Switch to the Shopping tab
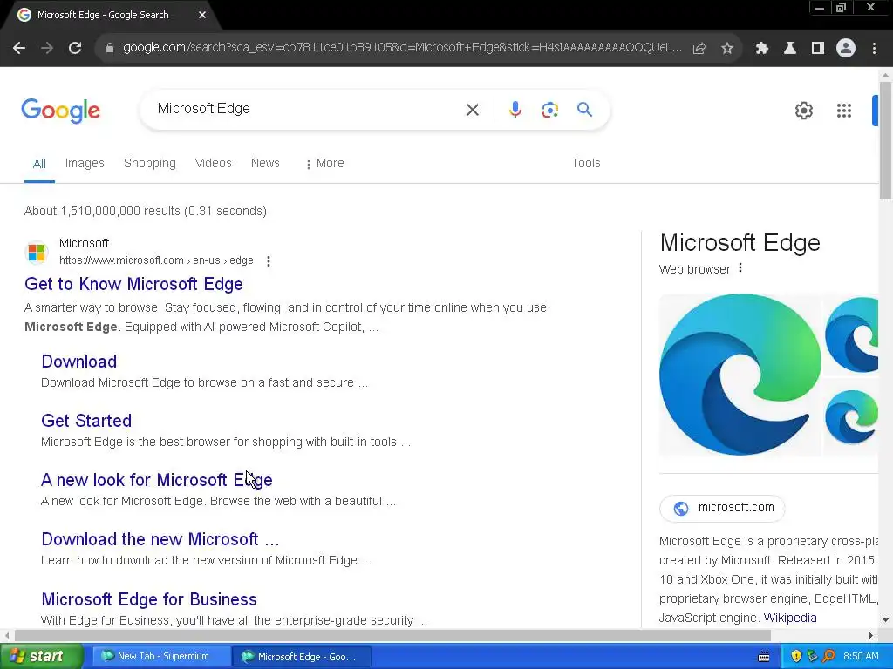 pyautogui.click(x=150, y=163)
